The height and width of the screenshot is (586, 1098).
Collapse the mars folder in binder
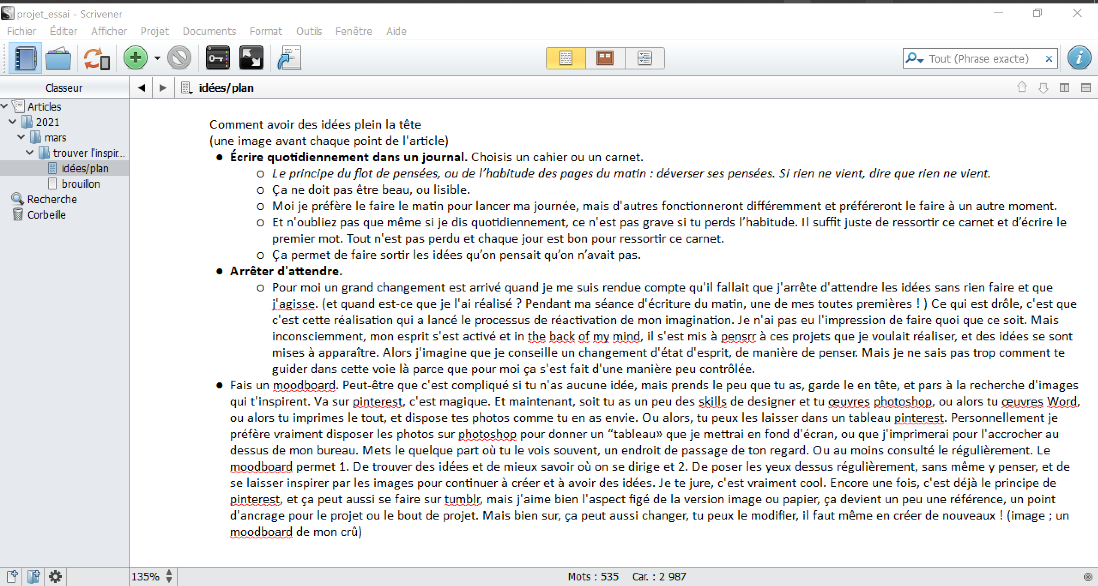[21, 138]
